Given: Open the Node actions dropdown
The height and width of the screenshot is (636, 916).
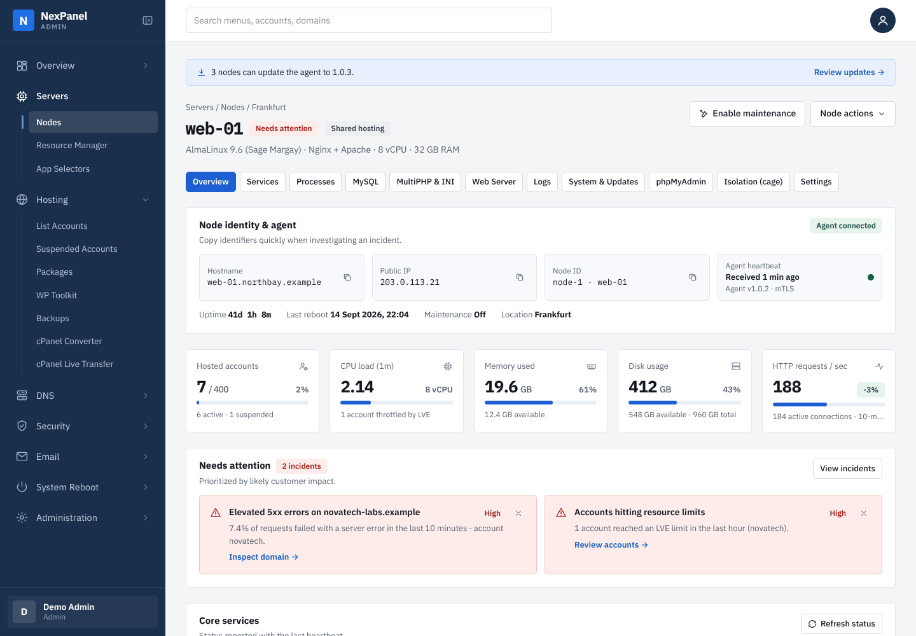Looking at the screenshot, I should [852, 114].
